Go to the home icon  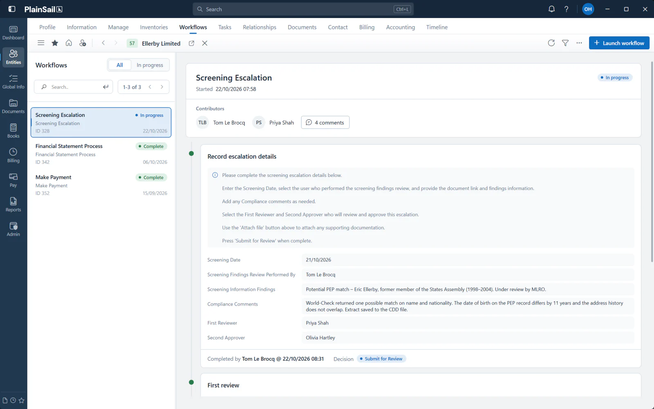(69, 43)
